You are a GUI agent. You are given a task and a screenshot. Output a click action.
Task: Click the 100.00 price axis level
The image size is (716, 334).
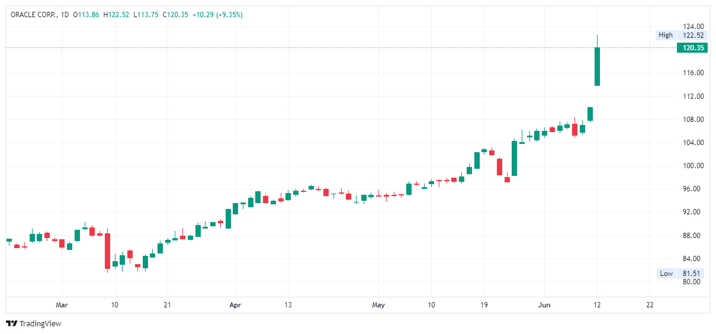(693, 166)
